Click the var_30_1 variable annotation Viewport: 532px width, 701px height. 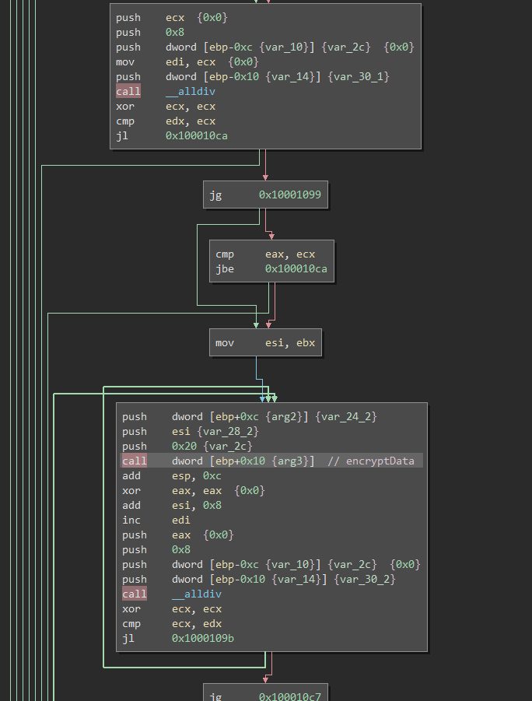tap(359, 76)
